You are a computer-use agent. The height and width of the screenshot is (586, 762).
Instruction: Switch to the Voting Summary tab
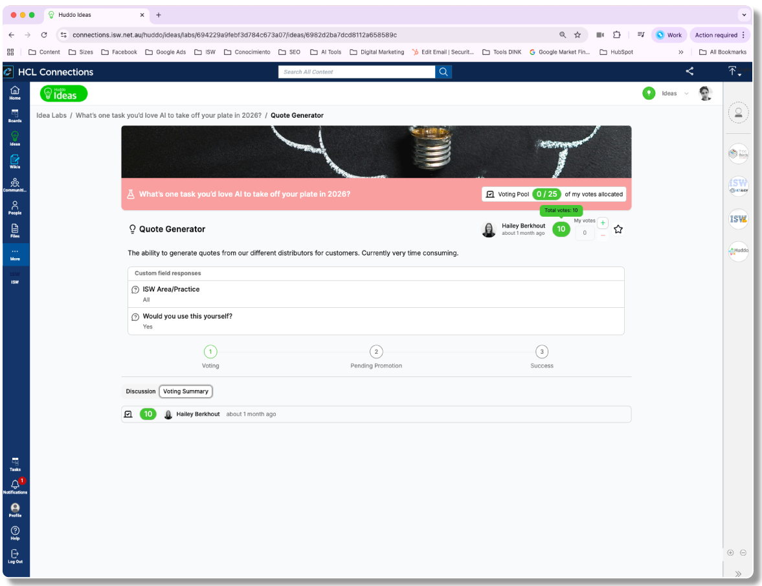pos(186,391)
